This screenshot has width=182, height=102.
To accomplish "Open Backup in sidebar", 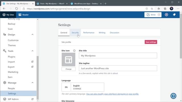I will 11,24.
